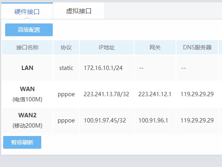222x167 pixels.
Task: Click the 移动200M label under WAN2
Action: (27, 126)
